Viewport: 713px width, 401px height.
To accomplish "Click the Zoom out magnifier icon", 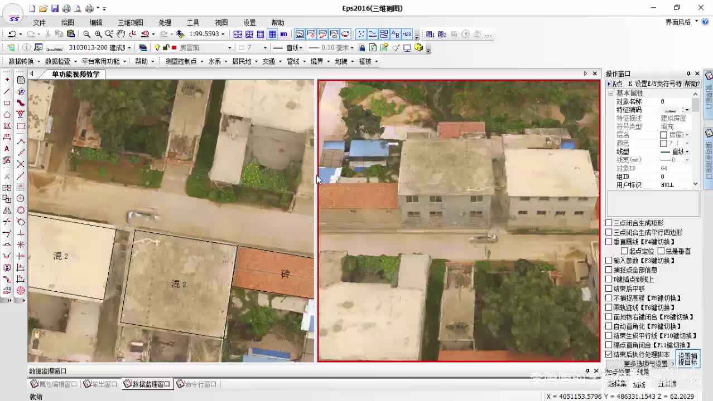I will click(x=86, y=34).
